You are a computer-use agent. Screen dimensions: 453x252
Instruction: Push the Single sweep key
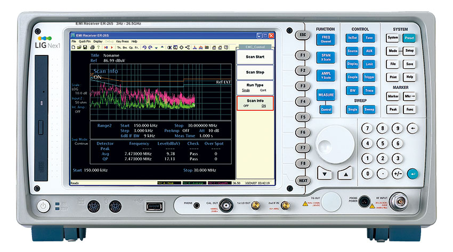(352, 109)
